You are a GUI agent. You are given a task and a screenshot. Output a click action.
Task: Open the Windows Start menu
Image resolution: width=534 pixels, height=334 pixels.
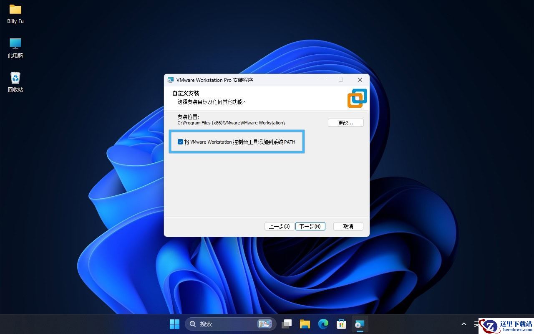(x=174, y=324)
